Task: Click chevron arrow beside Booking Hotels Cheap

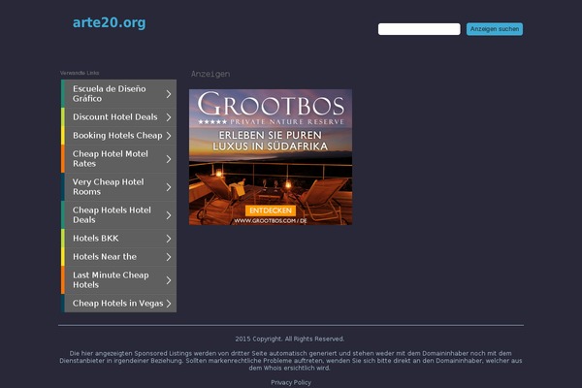Action: click(169, 136)
